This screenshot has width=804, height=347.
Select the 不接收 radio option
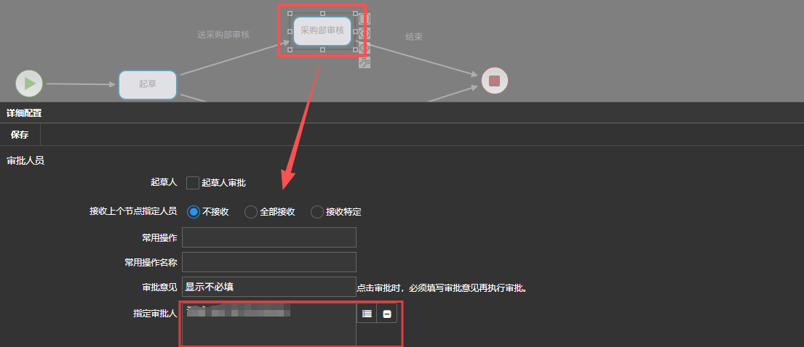194,212
